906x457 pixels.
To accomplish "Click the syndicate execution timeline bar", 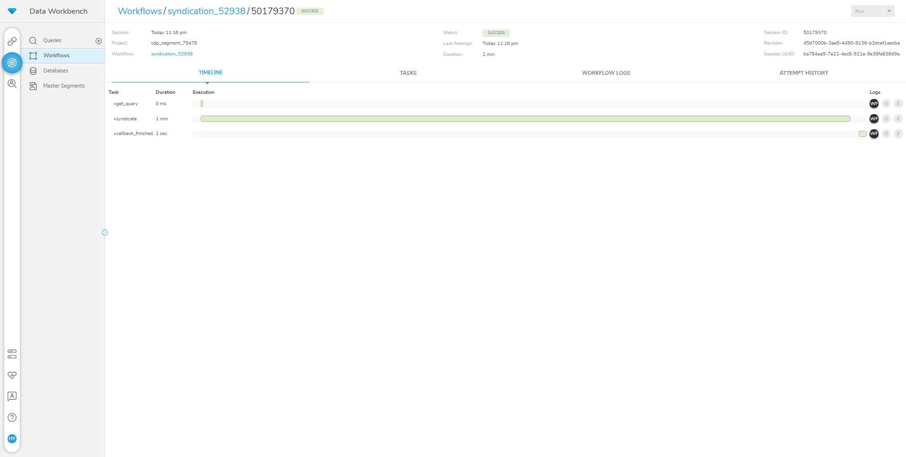I will coord(525,119).
